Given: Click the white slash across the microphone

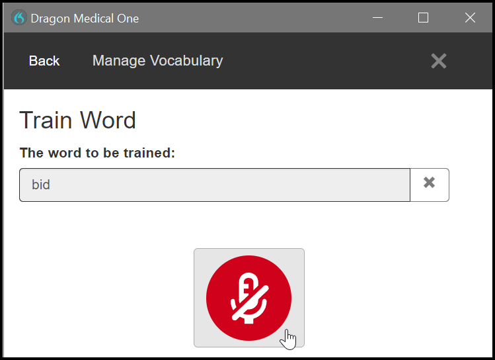Looking at the screenshot, I should (x=250, y=303).
